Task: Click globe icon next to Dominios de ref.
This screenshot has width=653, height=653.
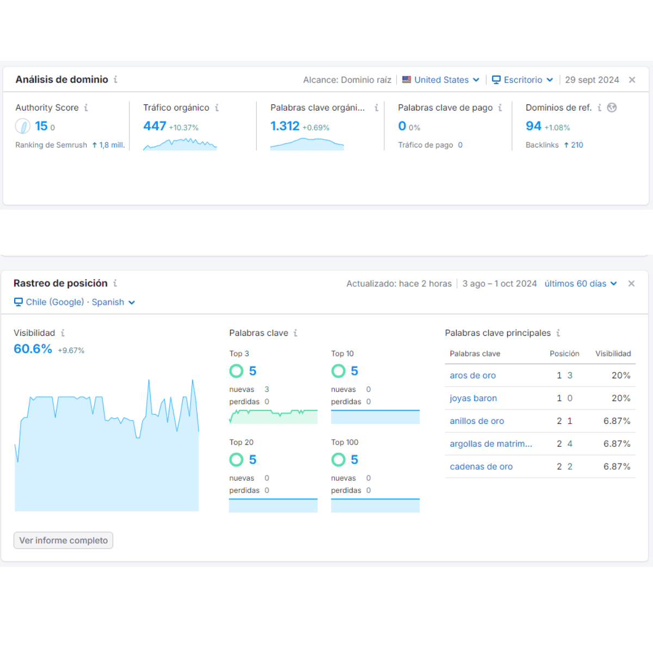Action: [x=612, y=108]
